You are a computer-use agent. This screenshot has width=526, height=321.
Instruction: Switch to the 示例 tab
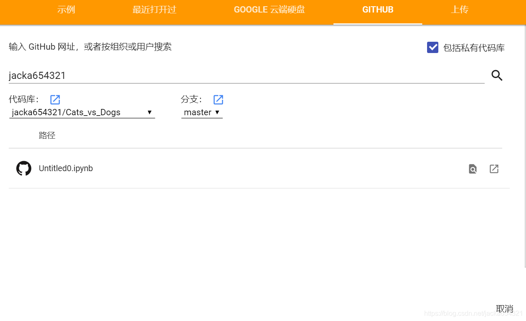(x=66, y=10)
